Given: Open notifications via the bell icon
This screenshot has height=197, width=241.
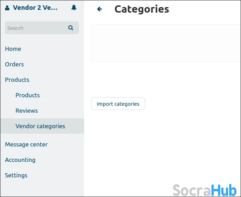Looking at the screenshot, I should (x=74, y=7).
